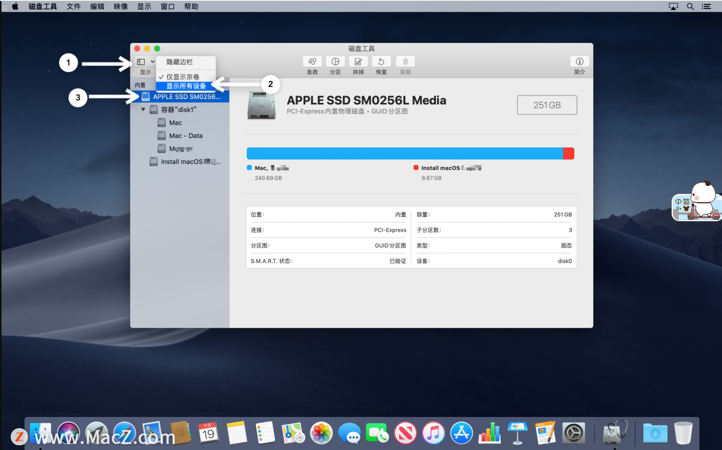Collapse the 容器 "disk1" disclosure triangle

143,110
